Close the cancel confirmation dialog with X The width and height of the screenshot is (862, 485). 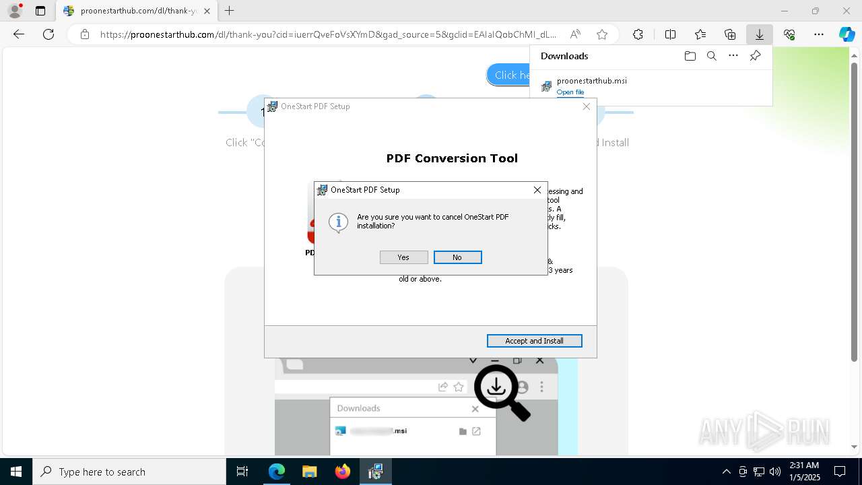click(537, 190)
